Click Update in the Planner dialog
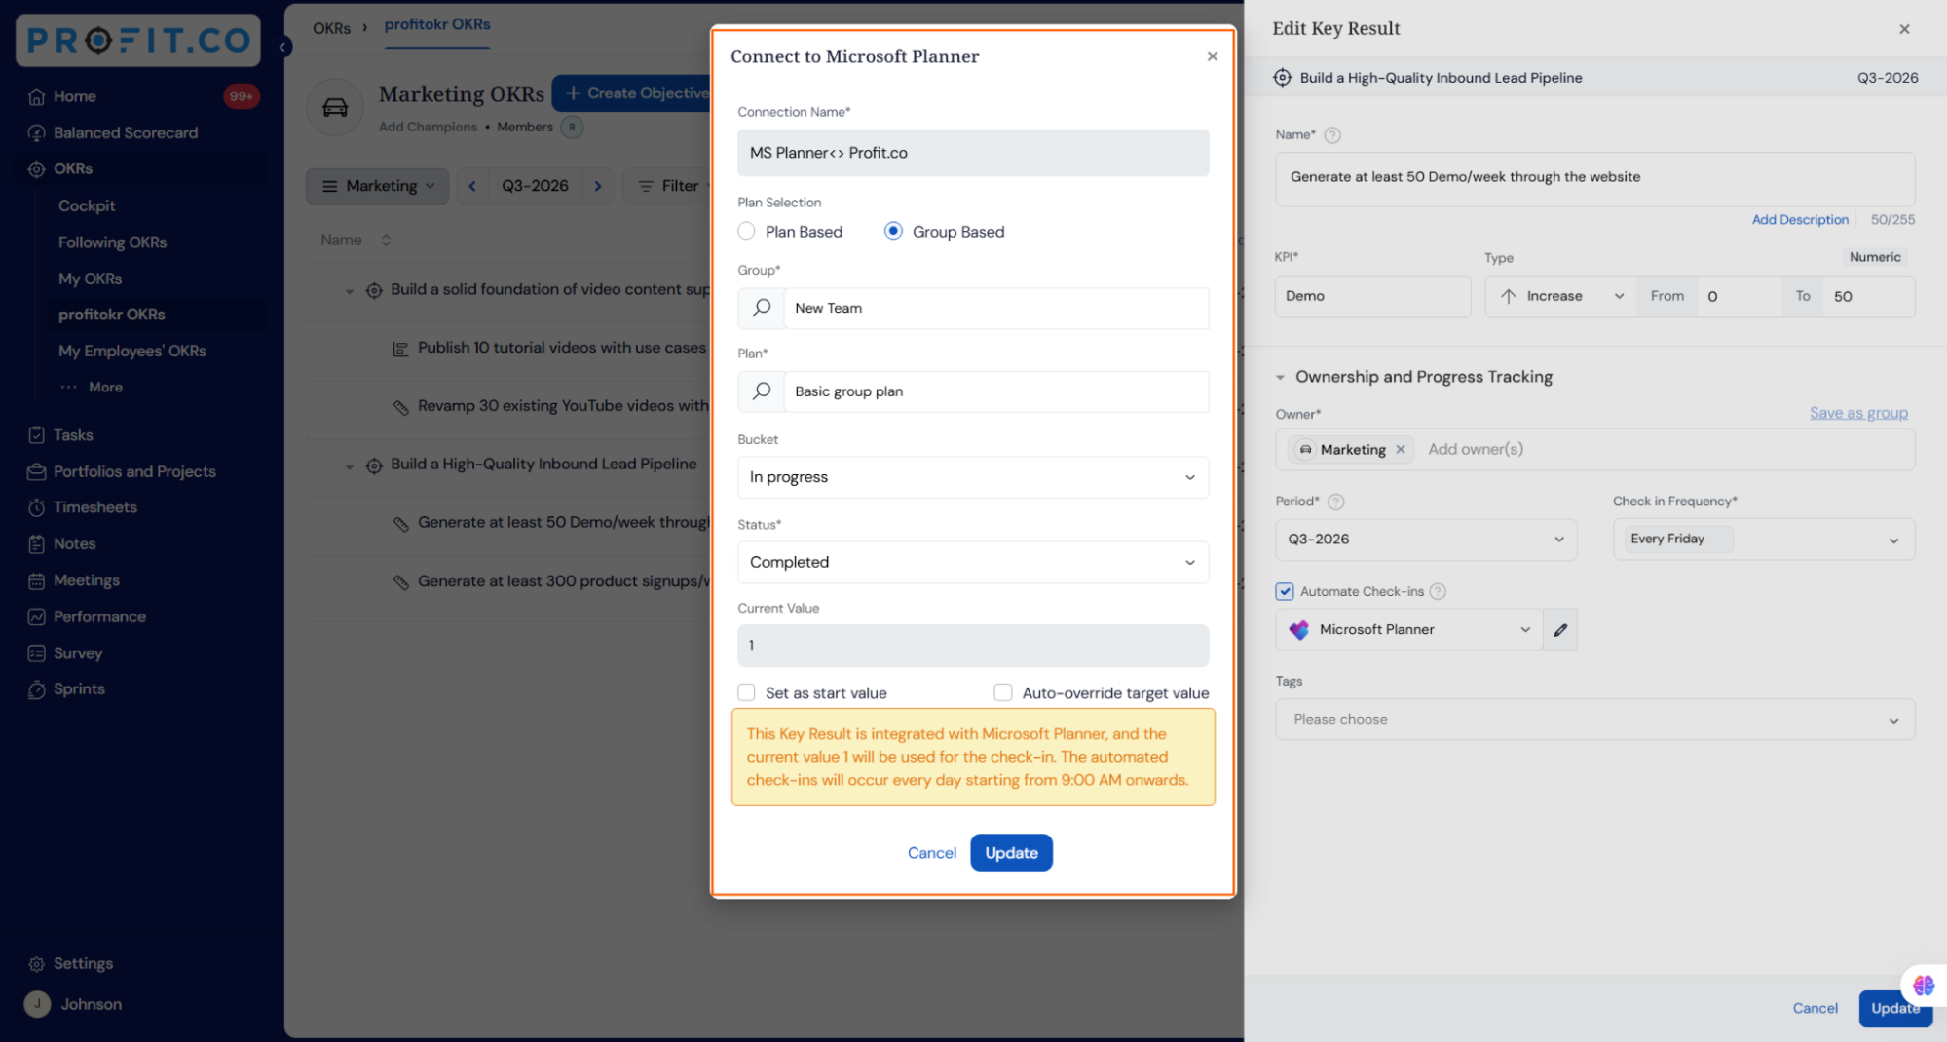The image size is (1947, 1042). pyautogui.click(x=1011, y=853)
